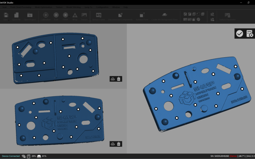Click the Wrap tool icon
Image resolution: width=255 pixels, height=159 pixels.
[x=75, y=15]
